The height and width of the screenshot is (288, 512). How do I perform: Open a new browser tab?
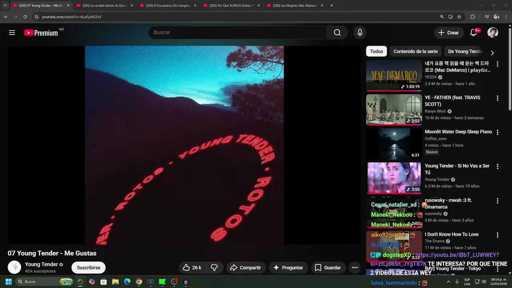[332, 6]
